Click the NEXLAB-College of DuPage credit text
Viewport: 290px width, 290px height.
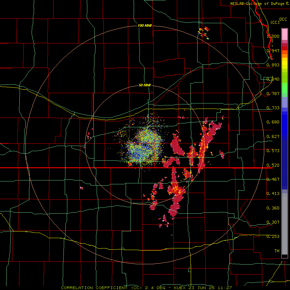click(x=257, y=4)
